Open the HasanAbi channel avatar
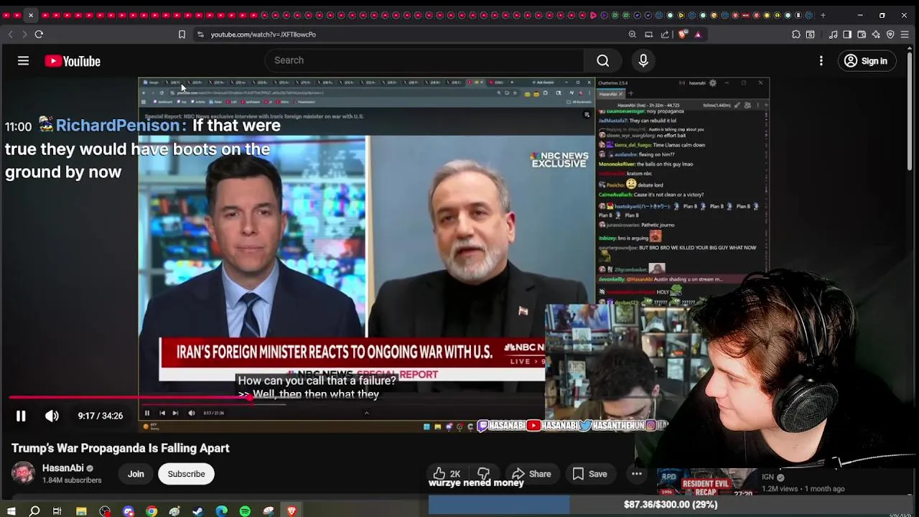This screenshot has height=517, width=919. [23, 473]
